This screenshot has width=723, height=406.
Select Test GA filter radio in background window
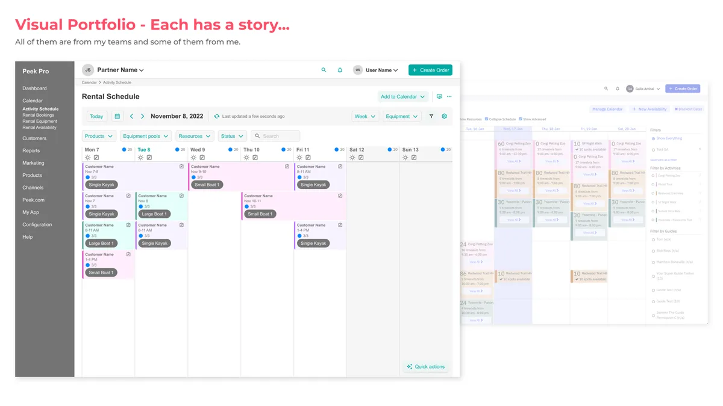tap(653, 150)
